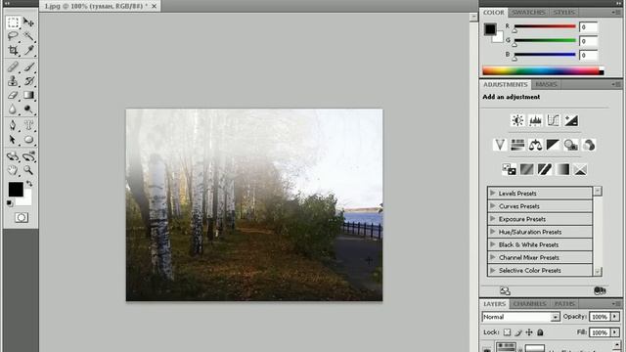Add an Invert adjustment
This screenshot has width=626, height=352.
point(509,169)
